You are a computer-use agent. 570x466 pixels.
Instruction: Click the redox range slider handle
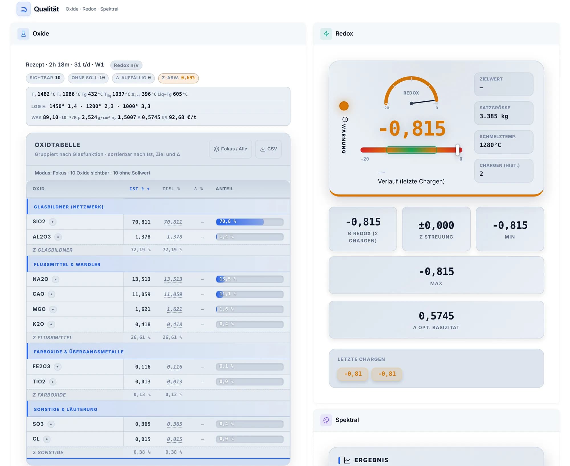coord(457,150)
